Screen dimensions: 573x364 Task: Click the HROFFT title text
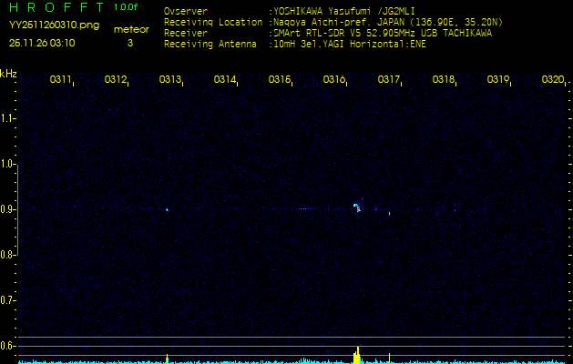[57, 7]
